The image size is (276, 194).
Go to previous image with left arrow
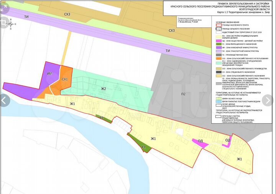coord(5,100)
